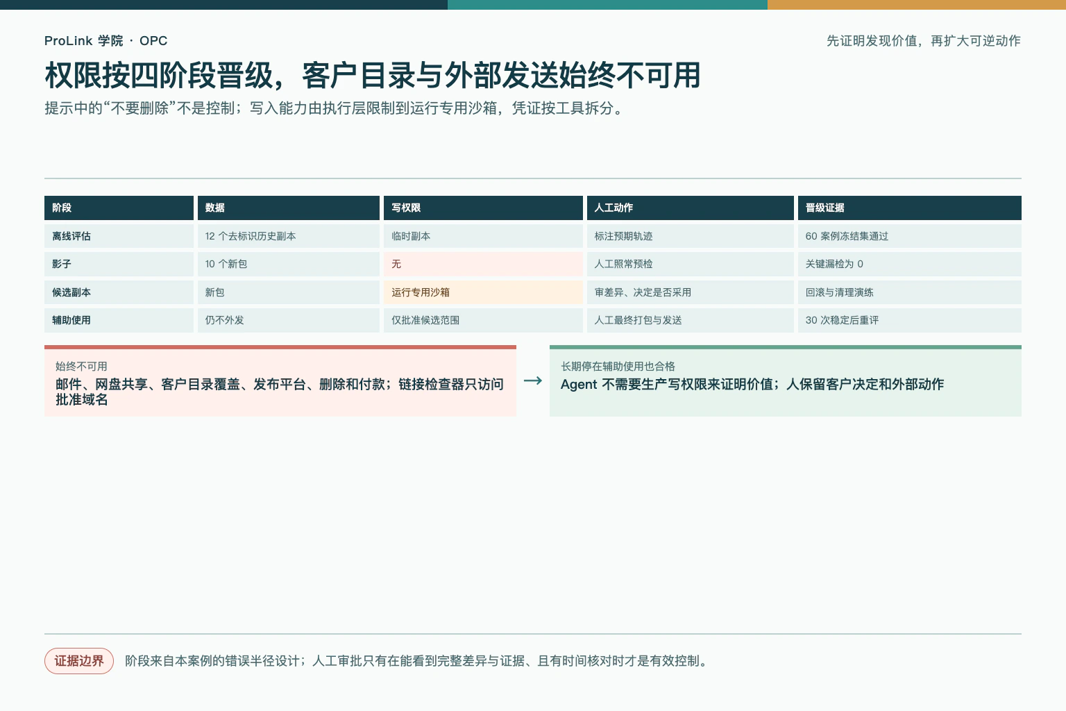Click cell 12 个去标识历史副本
The width and height of the screenshot is (1066, 711).
(289, 236)
